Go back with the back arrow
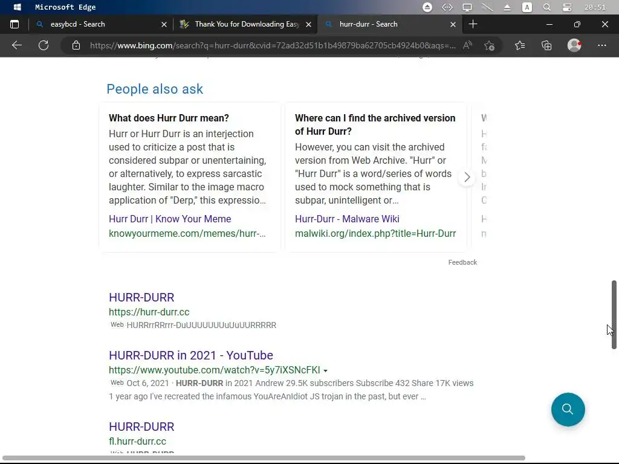 point(16,45)
